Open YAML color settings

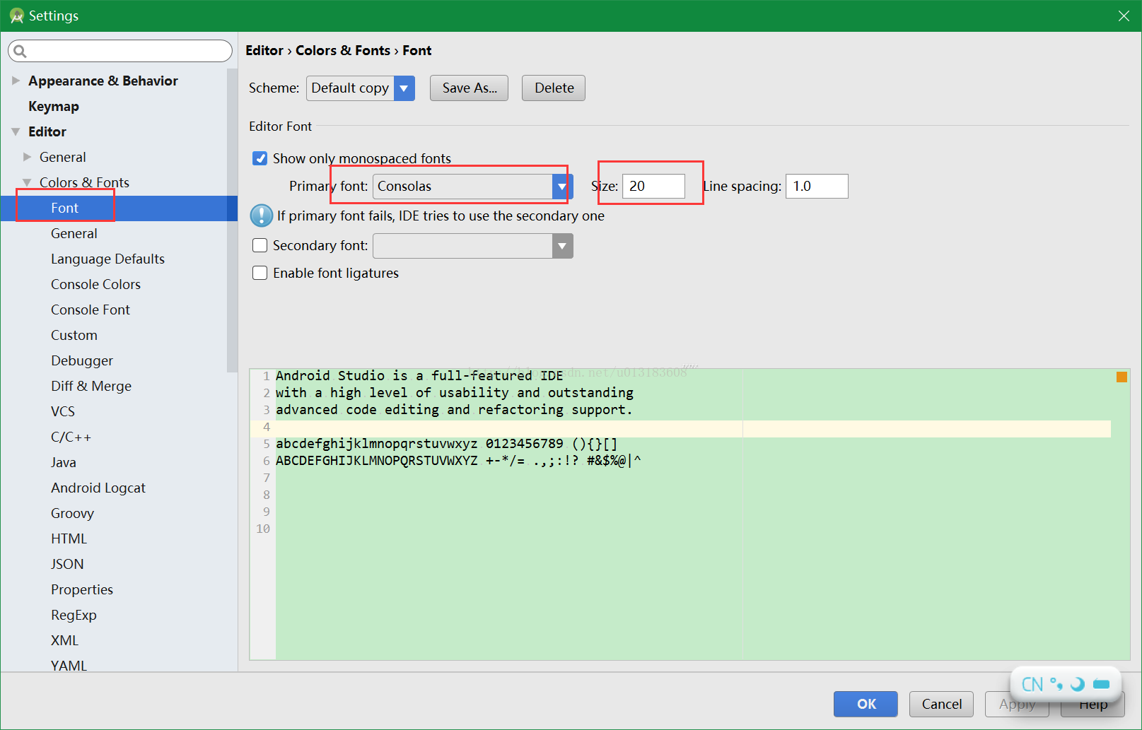[x=69, y=665]
